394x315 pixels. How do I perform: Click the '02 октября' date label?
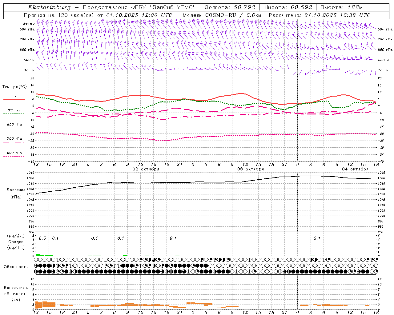pyautogui.click(x=146, y=169)
